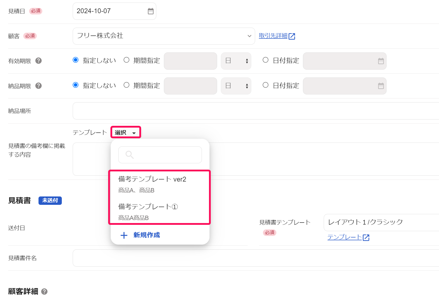Open the 有効期限 unit dropdown showing 日
This screenshot has width=439, height=299.
click(x=236, y=61)
